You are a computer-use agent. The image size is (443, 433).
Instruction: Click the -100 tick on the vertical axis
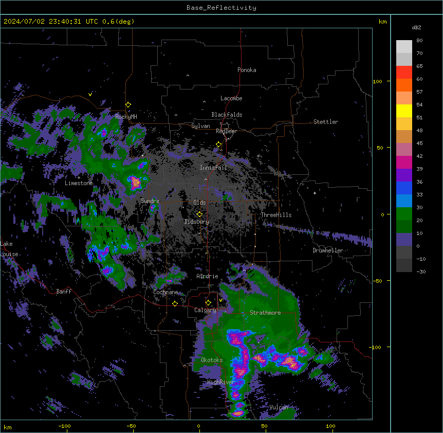point(376,347)
